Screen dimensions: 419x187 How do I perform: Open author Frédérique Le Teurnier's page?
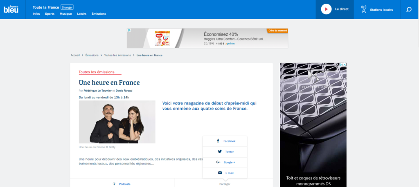pos(97,91)
